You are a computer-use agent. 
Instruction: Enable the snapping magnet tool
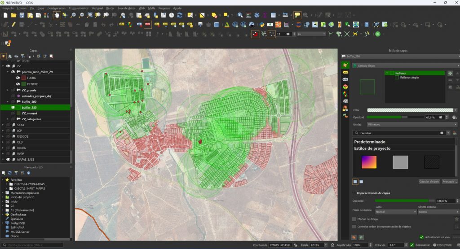pyautogui.click(x=255, y=34)
